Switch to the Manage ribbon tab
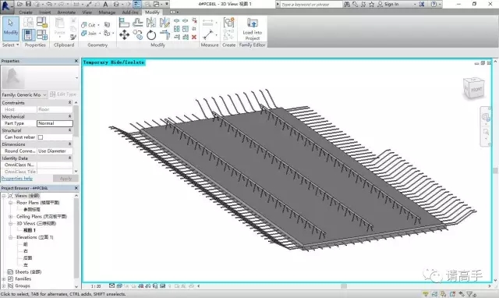The width and height of the screenshot is (499, 298). [107, 12]
